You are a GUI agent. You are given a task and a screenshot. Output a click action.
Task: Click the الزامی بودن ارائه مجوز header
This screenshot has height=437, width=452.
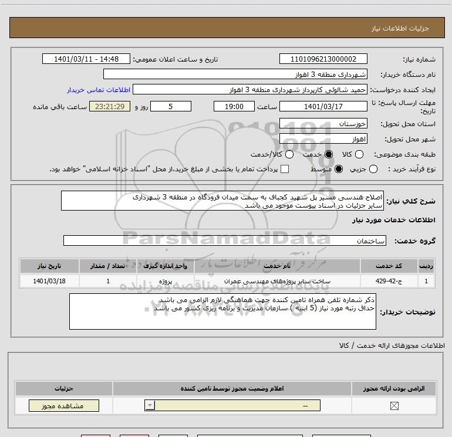(x=394, y=388)
